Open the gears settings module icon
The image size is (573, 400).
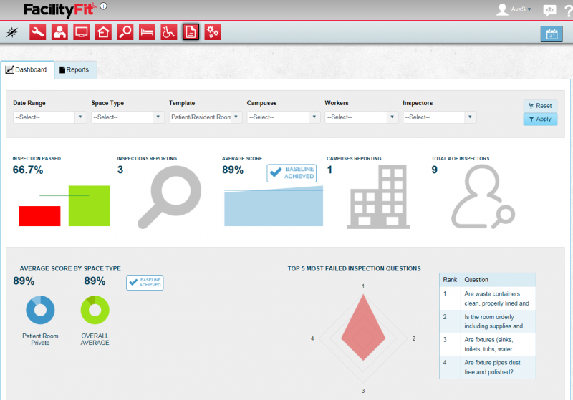[213, 32]
